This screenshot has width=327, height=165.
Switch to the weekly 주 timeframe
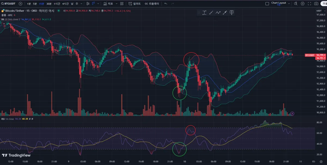(77, 4)
